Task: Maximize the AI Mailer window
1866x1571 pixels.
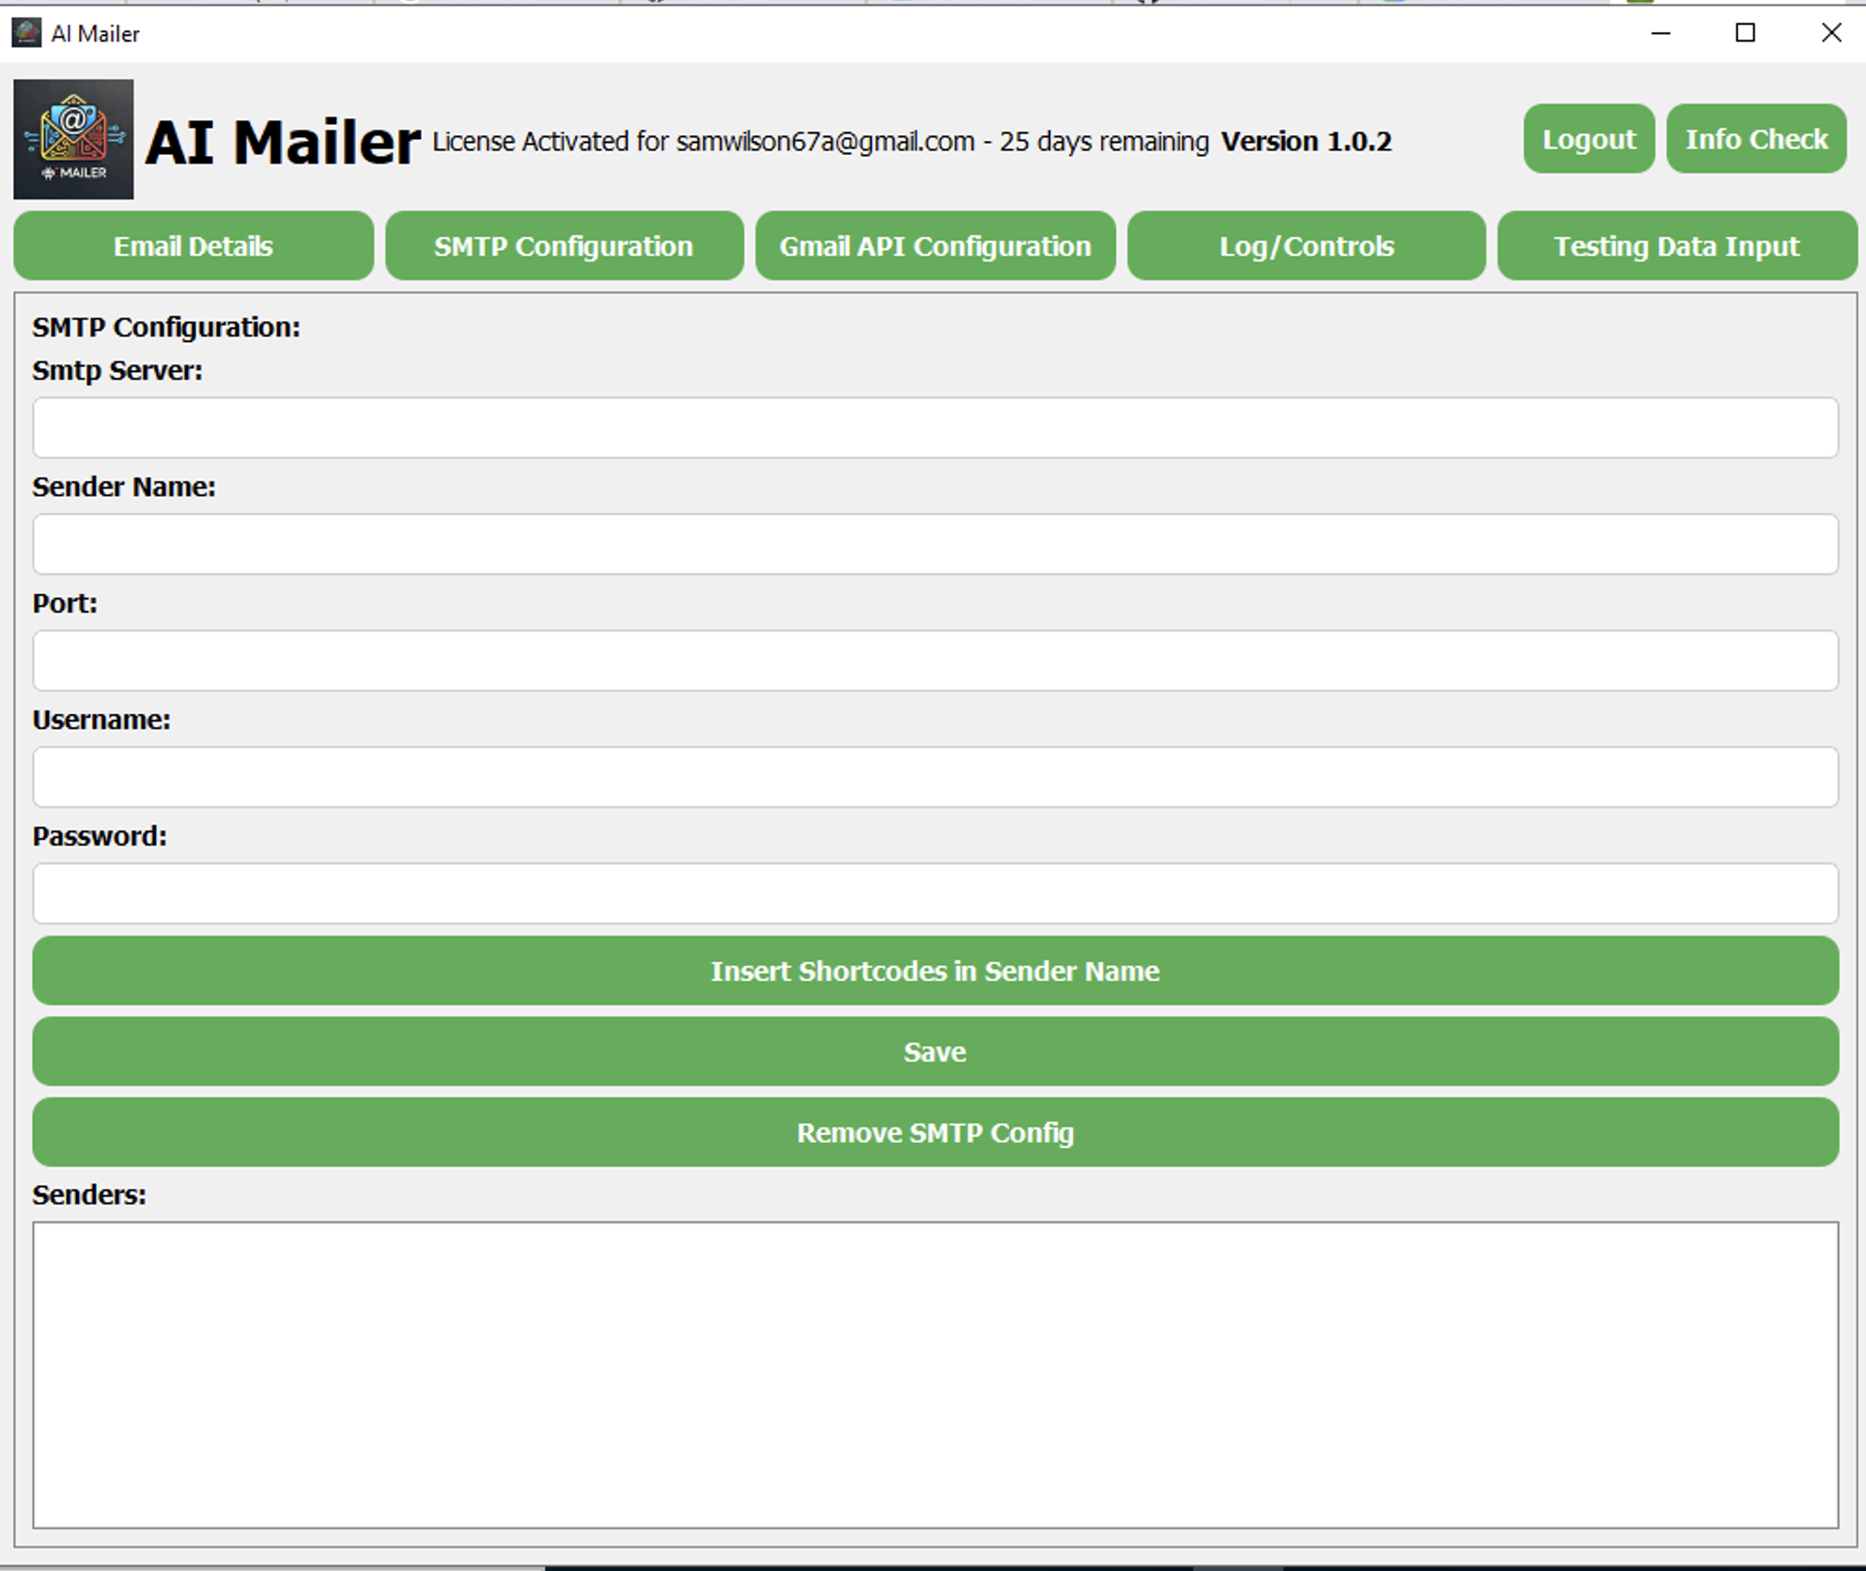Action: [1745, 33]
